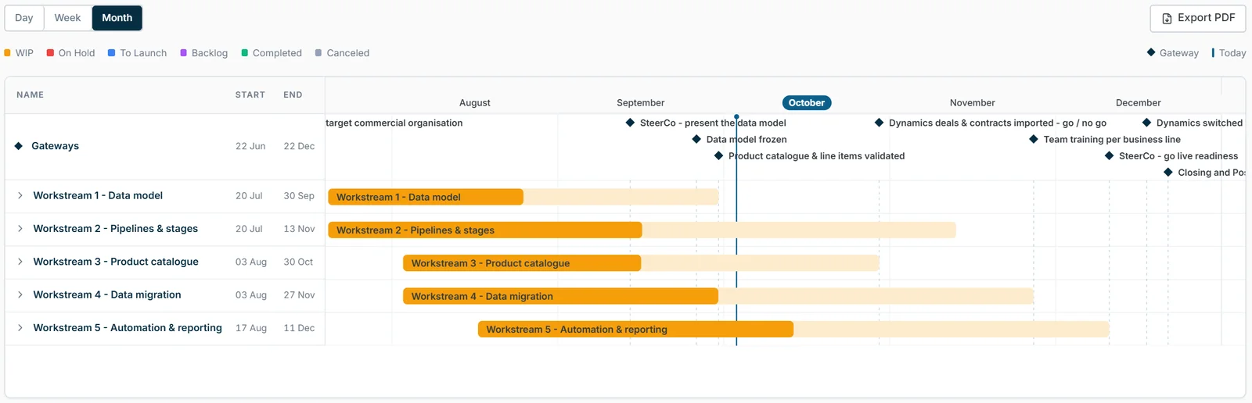Click the purple Backlog legend swatch
1252x403 pixels.
(184, 53)
